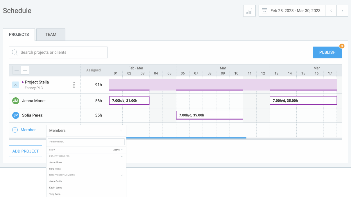Zoom in the timeline with the plus icon

tap(25, 70)
